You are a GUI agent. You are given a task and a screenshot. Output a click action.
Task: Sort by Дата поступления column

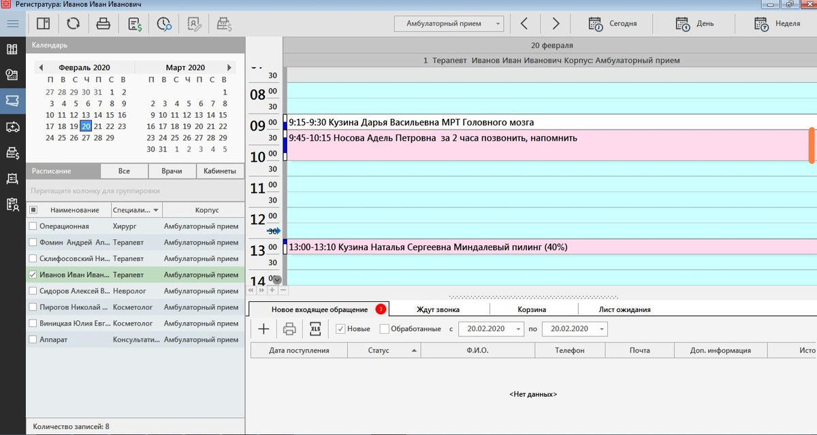coord(299,351)
